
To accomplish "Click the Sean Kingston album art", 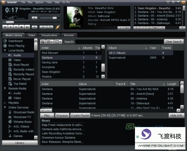I will (75, 17).
